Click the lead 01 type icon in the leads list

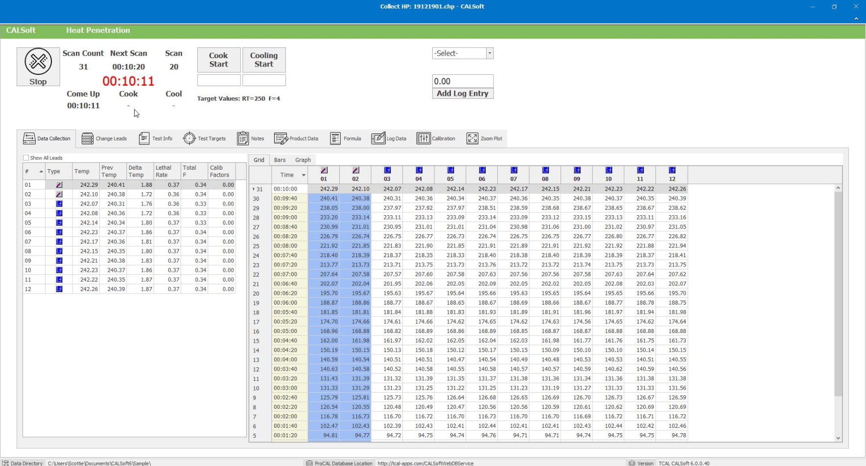point(59,185)
